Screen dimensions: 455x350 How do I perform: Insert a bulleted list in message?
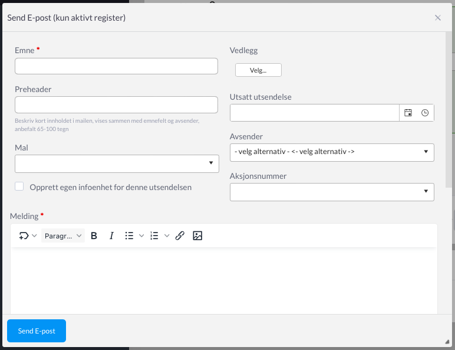click(130, 235)
